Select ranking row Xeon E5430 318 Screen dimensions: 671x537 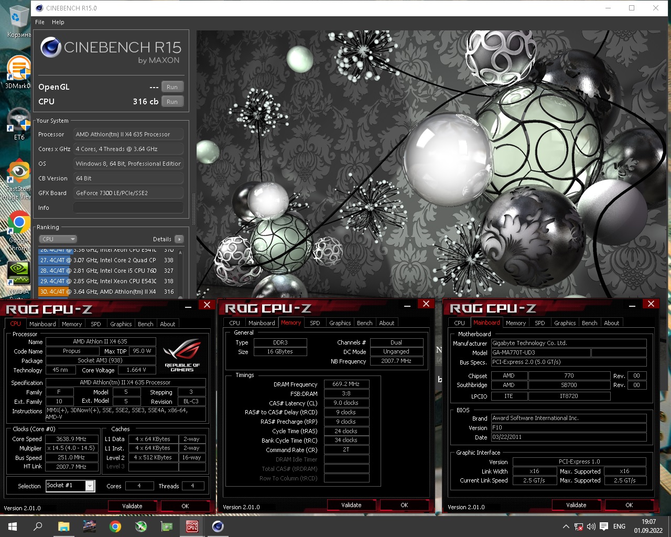106,281
